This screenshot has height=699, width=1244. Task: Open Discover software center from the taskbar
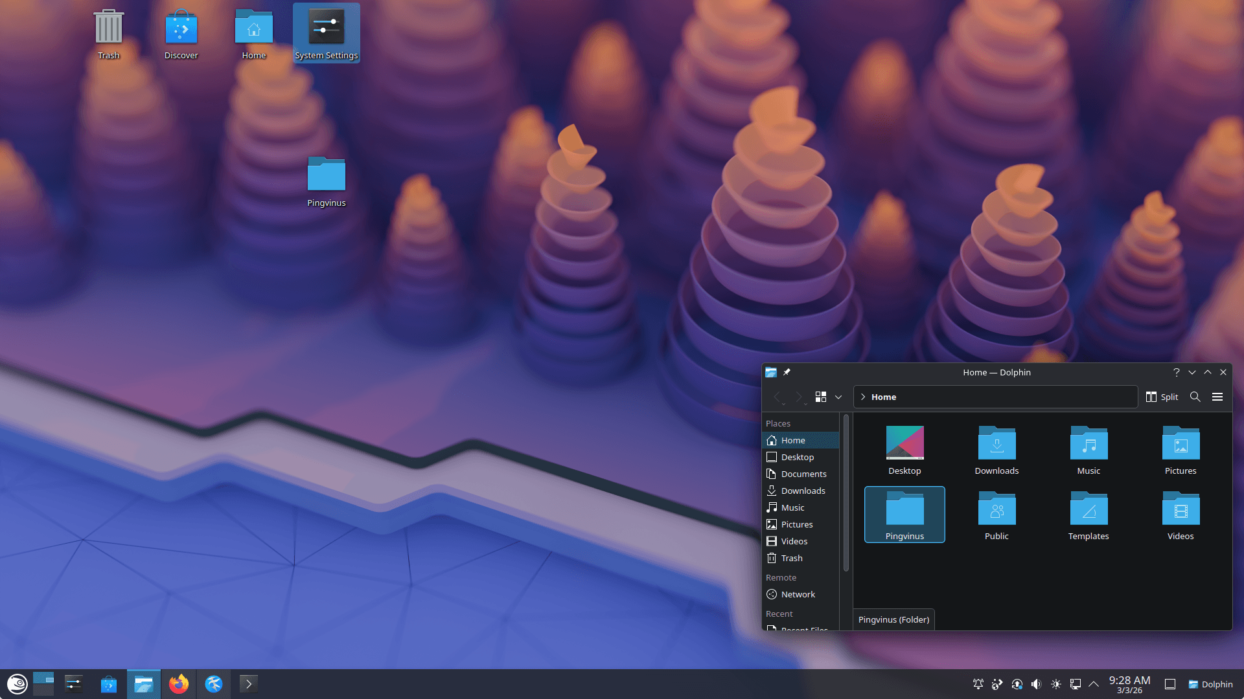pyautogui.click(x=108, y=684)
